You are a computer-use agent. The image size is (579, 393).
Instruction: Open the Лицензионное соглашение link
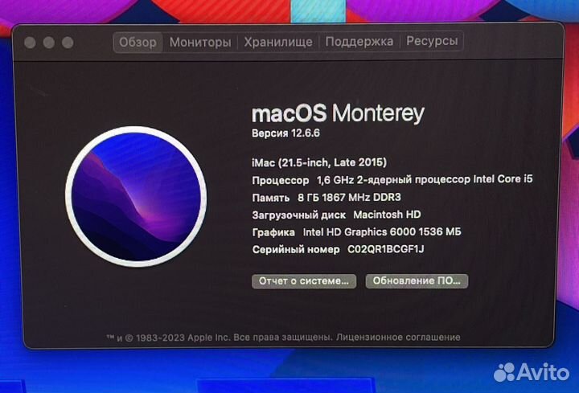(398, 337)
